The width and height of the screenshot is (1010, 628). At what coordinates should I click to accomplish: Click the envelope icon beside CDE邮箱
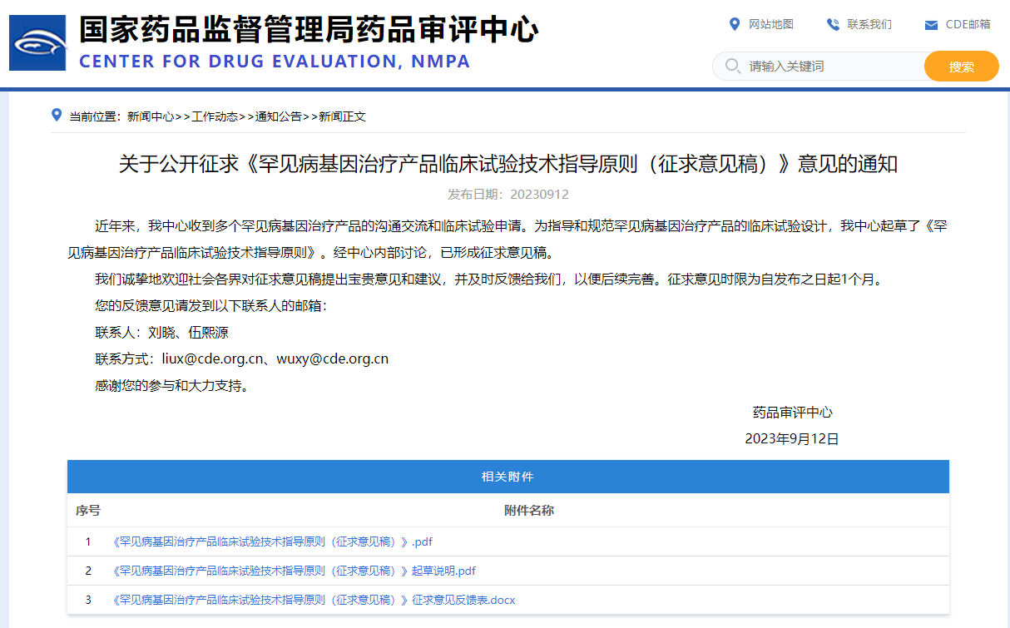tap(931, 25)
